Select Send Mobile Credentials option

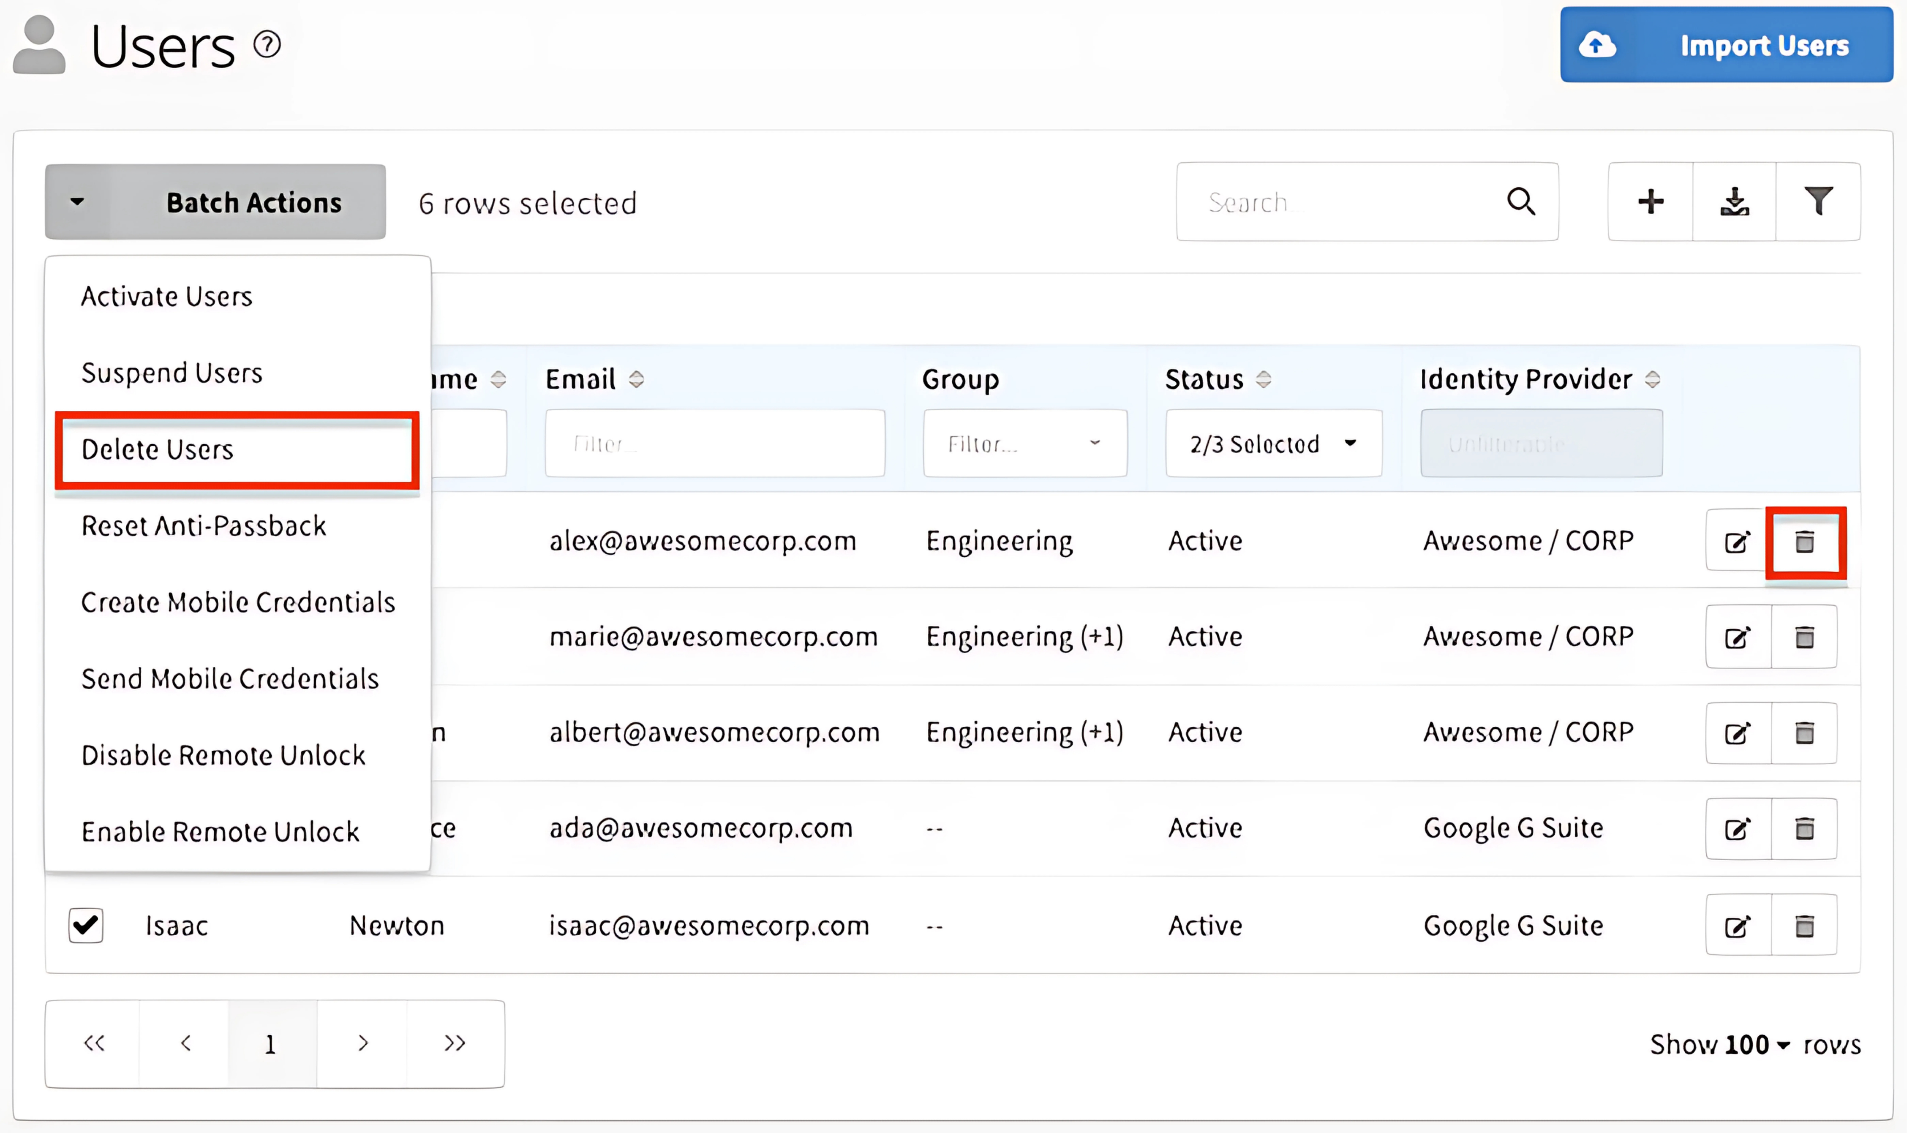coord(230,678)
